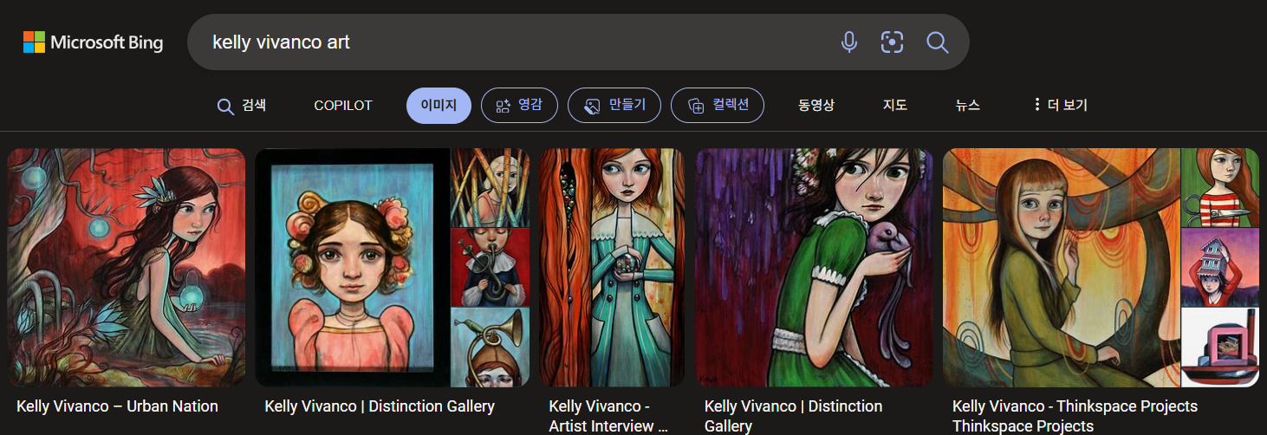Click Kelly Vivanco - Artist Interview caption
This screenshot has height=435, width=1267.
point(608,416)
